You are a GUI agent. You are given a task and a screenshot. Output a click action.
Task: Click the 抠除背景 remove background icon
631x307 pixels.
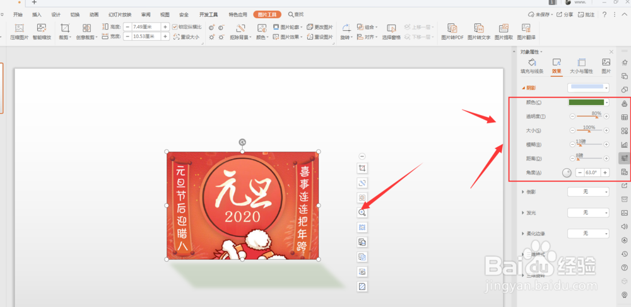[240, 28]
